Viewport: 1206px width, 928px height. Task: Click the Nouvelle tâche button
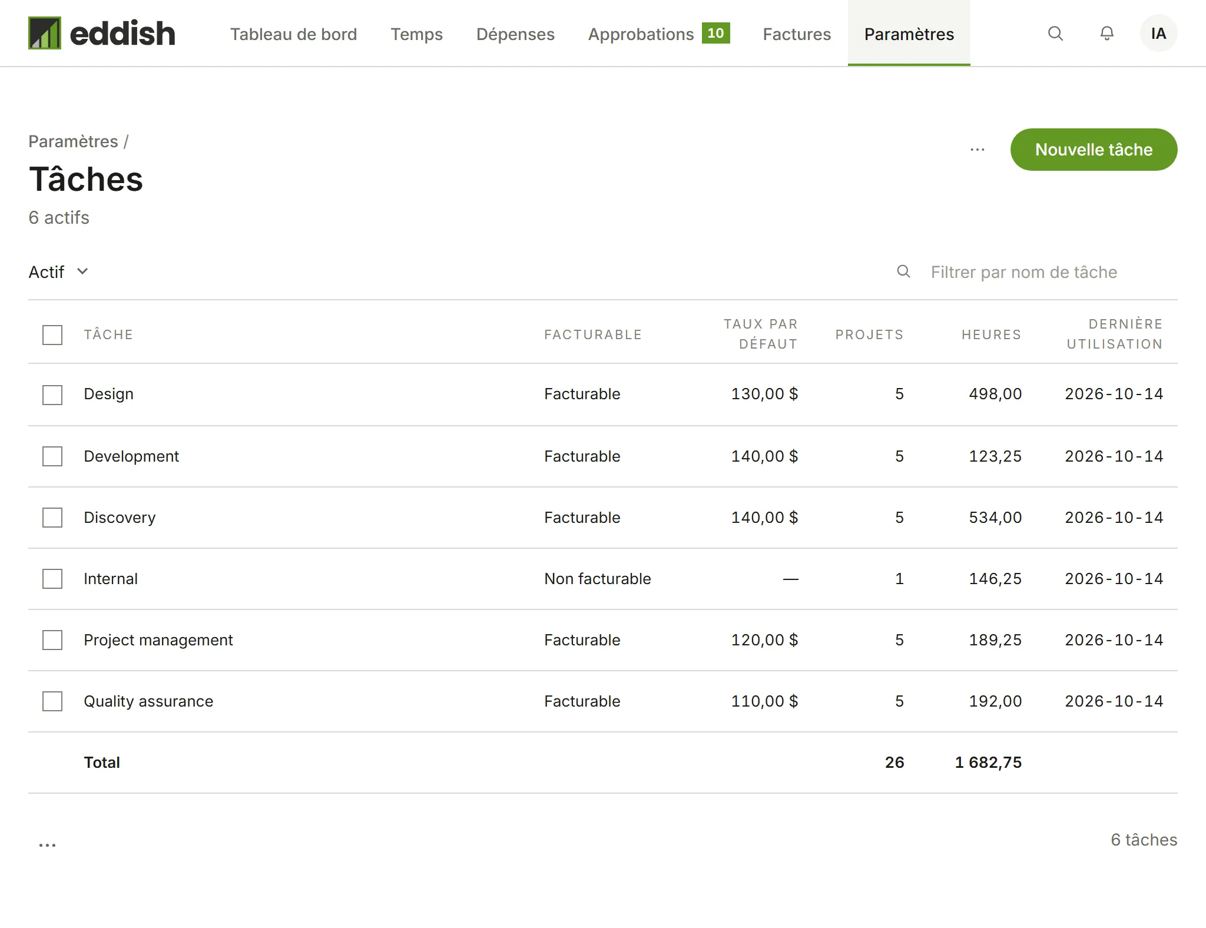point(1094,150)
